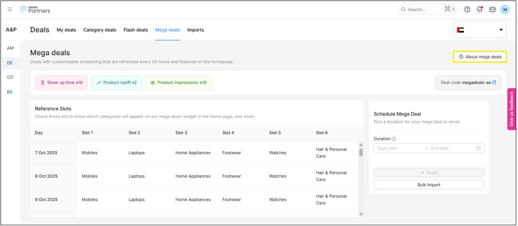Viewport: 518px width, 226px height.
Task: Click the Start date input field
Action: point(398,148)
